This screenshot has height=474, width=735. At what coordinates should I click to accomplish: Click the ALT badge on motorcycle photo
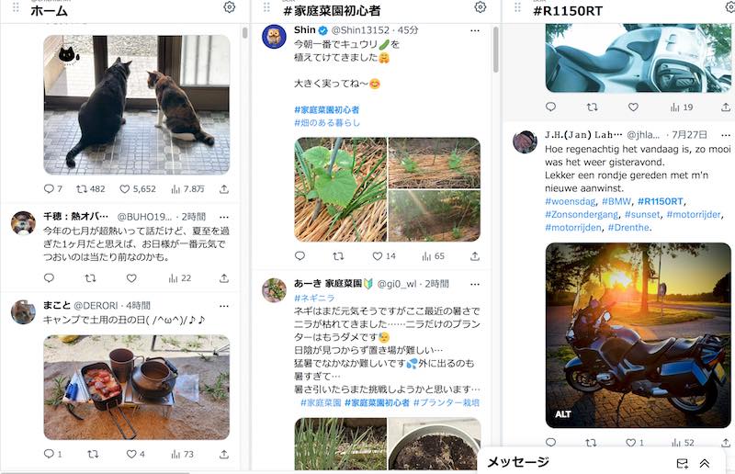[562, 414]
